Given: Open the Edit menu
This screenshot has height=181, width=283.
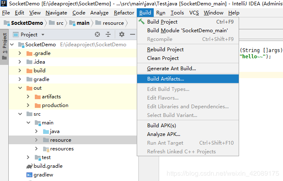Looking at the screenshot, I should [x=19, y=13].
